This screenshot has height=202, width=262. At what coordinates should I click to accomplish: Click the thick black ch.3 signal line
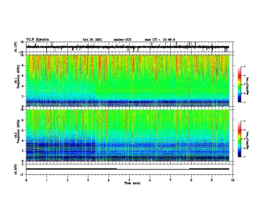[128, 169]
